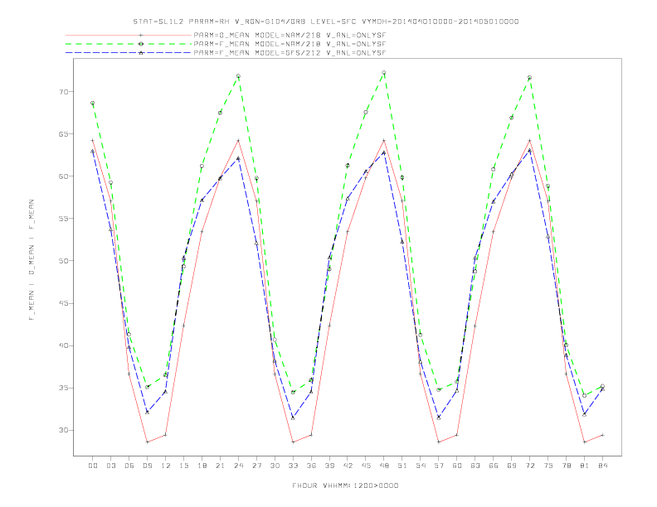Click the red plus marker at hour 09 minimum

point(147,442)
